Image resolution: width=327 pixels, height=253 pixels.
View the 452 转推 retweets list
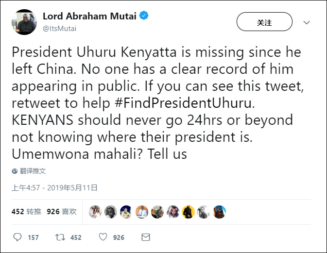coord(26,212)
